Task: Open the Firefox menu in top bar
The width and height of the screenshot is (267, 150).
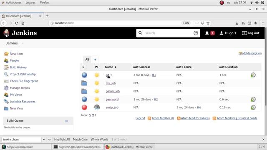Action: point(45,2)
